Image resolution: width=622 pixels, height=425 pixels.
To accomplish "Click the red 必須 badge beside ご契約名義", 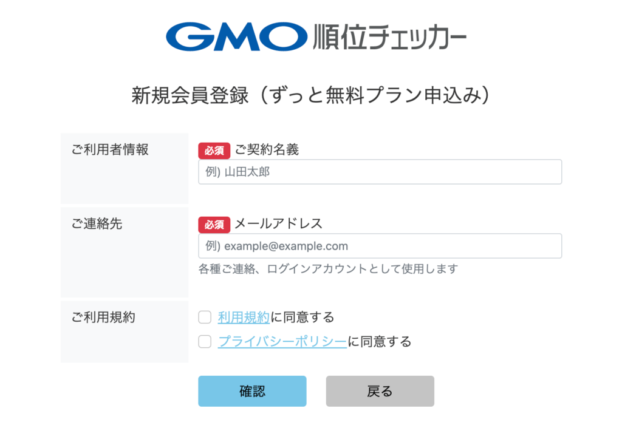I will point(214,151).
